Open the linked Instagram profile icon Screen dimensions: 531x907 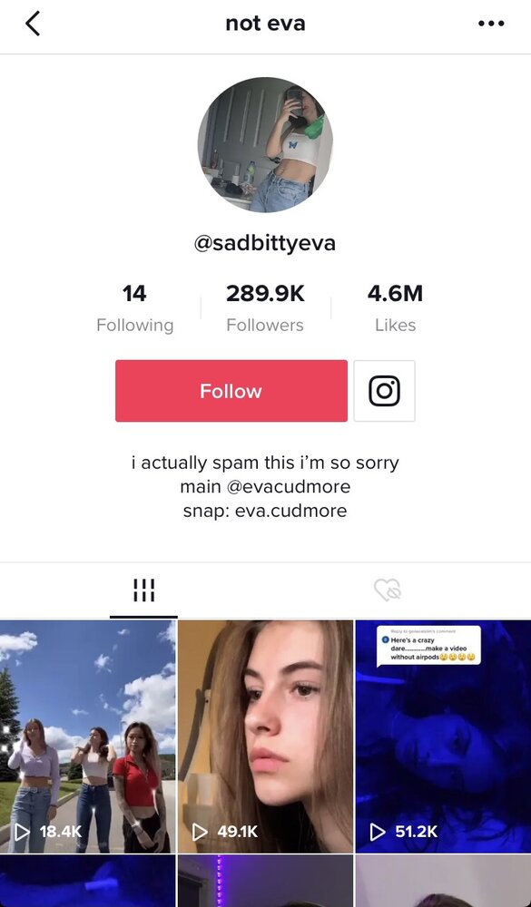click(x=385, y=391)
